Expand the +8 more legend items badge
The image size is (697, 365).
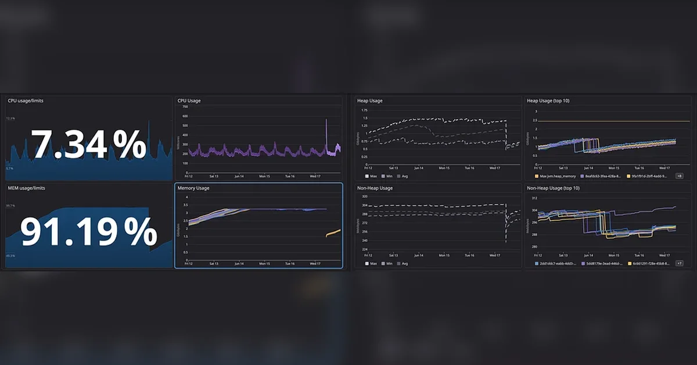click(x=679, y=175)
